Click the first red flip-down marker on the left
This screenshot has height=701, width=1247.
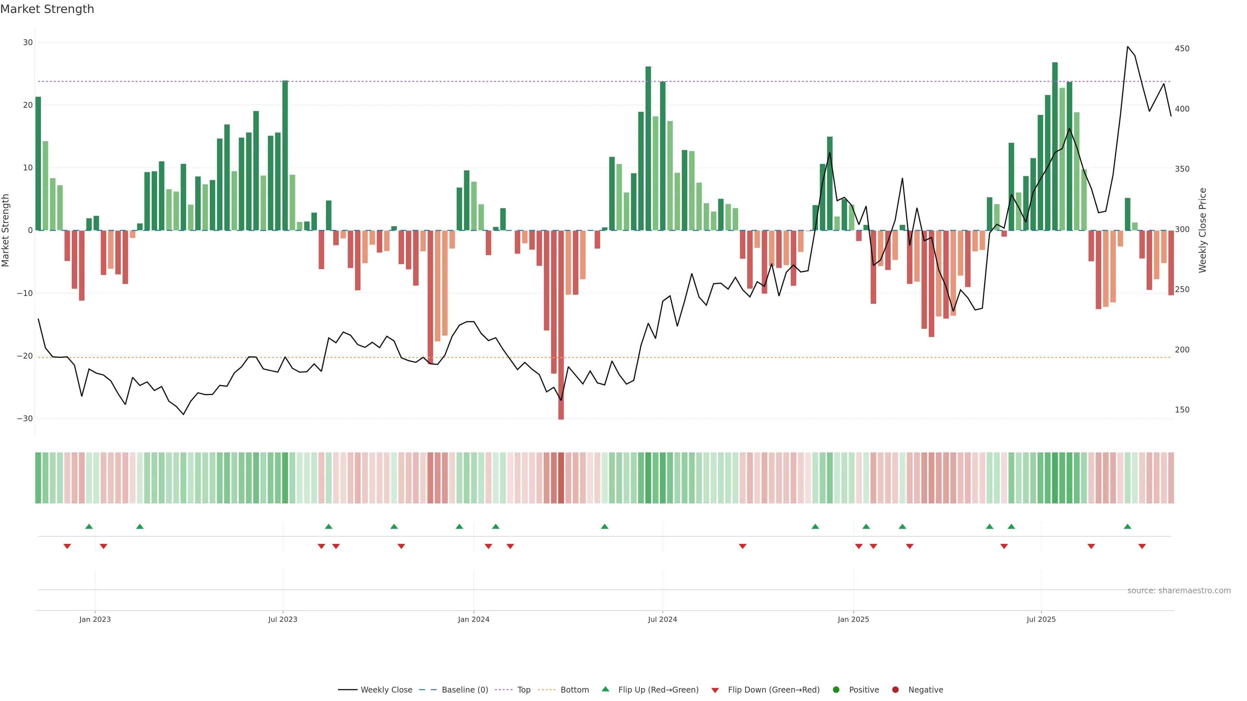coord(67,546)
